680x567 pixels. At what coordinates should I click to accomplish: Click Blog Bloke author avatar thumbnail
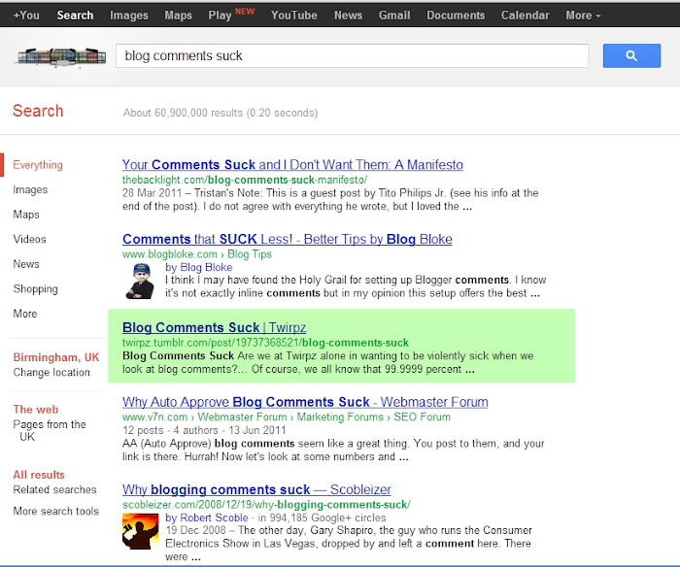140,281
